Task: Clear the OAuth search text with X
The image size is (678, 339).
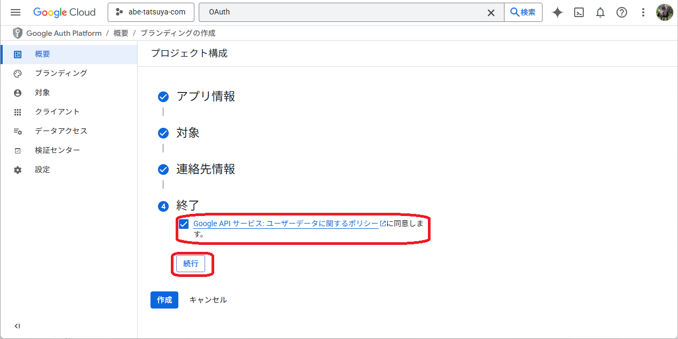Action: click(x=491, y=12)
